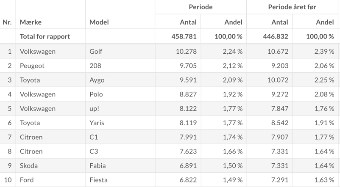This screenshot has height=187, width=340.
Task: Select the Ford Fiesta model cell
Action: (x=98, y=180)
